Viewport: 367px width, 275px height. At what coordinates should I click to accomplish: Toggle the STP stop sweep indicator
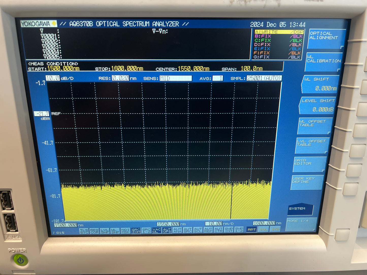pos(275,229)
